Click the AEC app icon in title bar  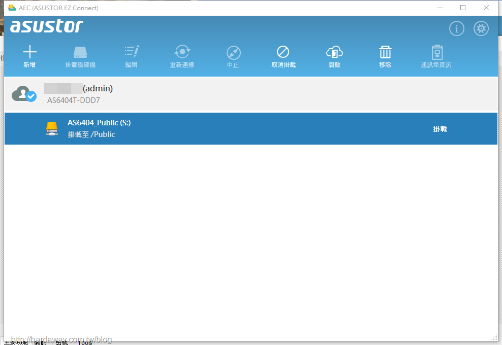(x=12, y=8)
